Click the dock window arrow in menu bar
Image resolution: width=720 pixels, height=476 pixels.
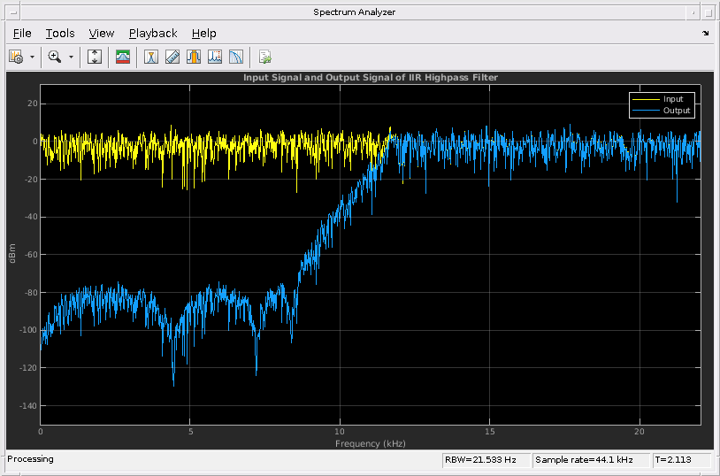point(706,34)
